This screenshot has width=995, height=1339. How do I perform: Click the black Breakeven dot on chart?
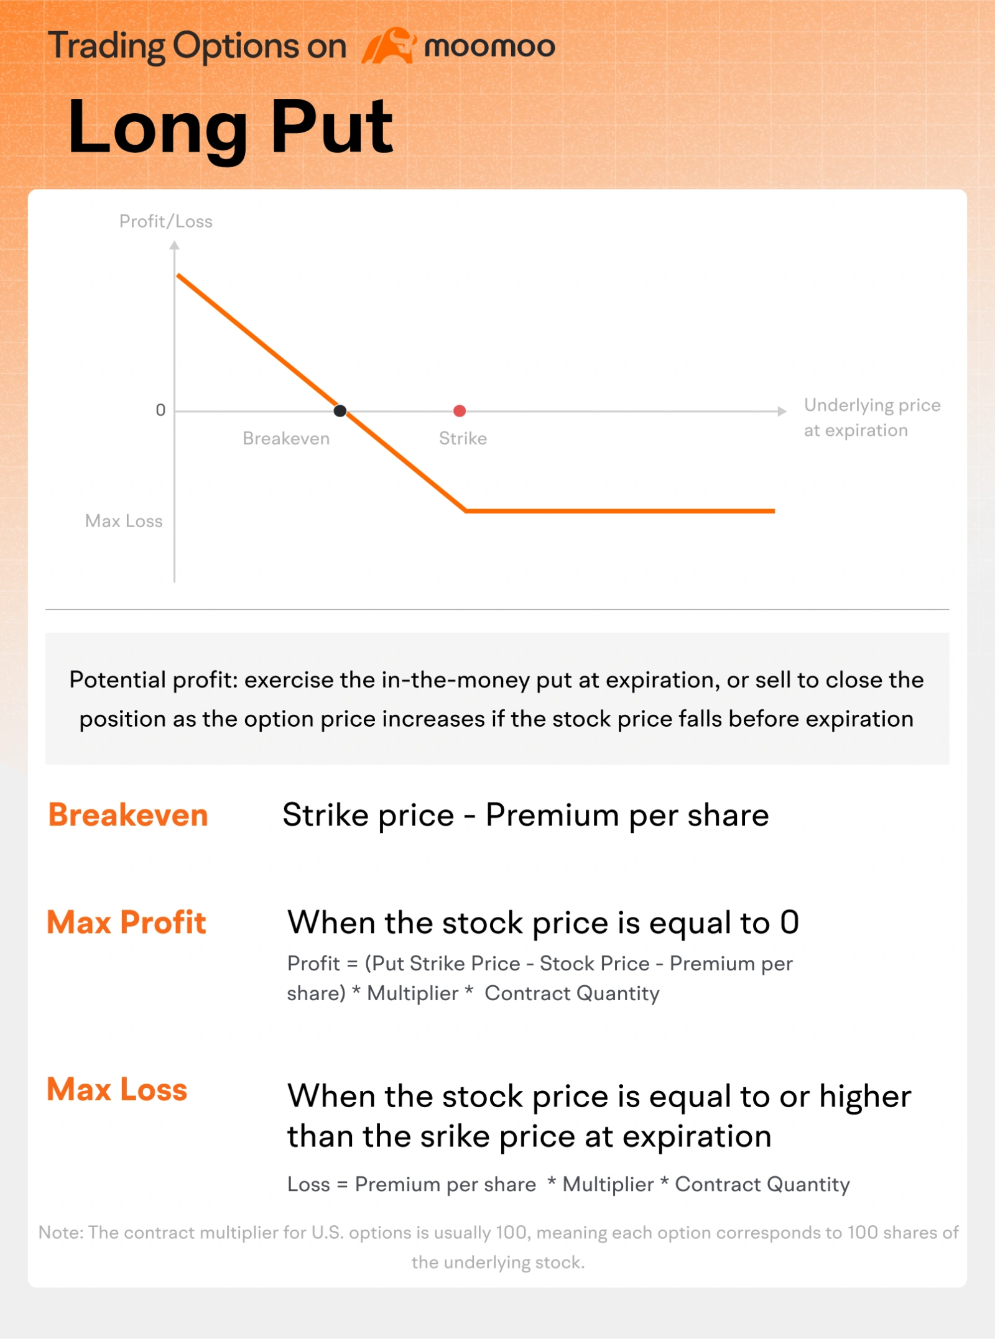coord(340,411)
